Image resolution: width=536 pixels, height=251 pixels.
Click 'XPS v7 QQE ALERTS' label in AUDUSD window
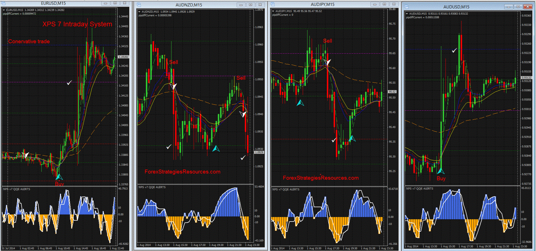pos(420,189)
